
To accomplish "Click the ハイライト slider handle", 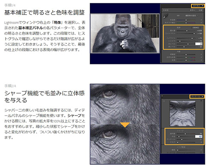I will pos(192,38).
